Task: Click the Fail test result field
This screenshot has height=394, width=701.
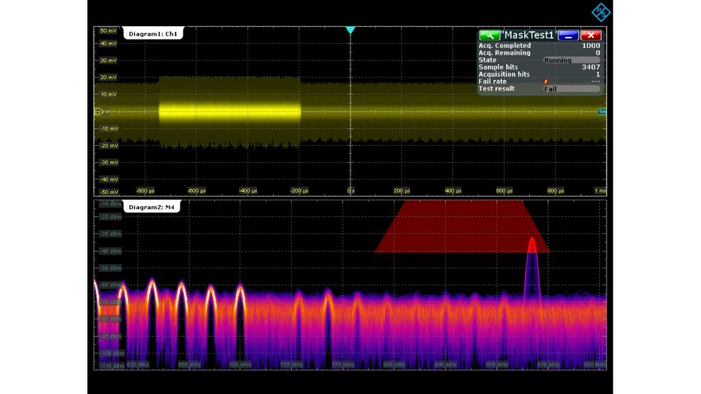Action: point(571,89)
